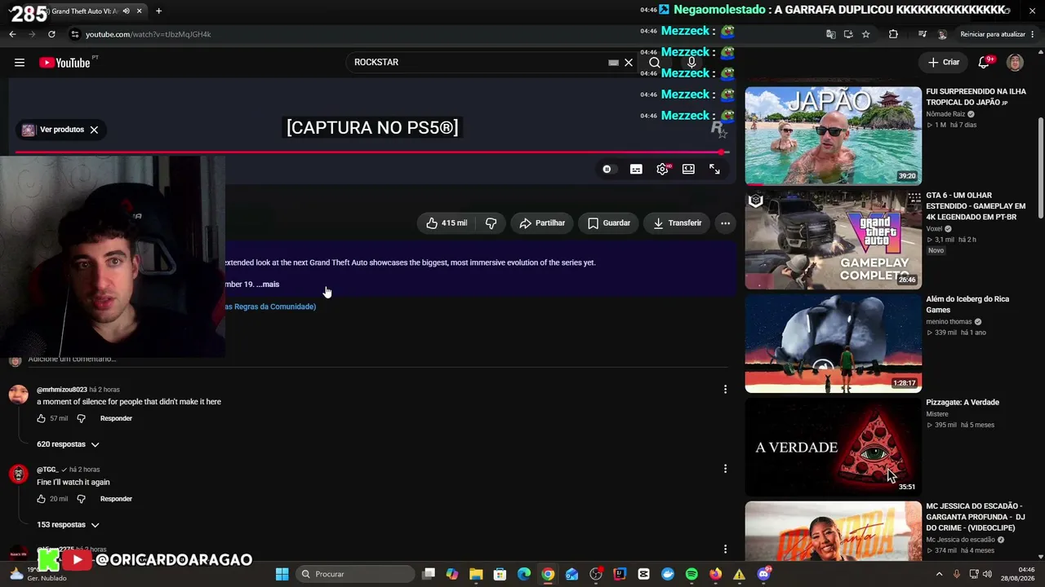1045x587 pixels.
Task: Go to the YouTube home logo
Action: pos(65,63)
